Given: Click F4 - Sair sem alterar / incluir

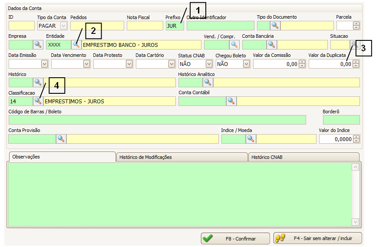Looking at the screenshot, I should click(317, 238).
